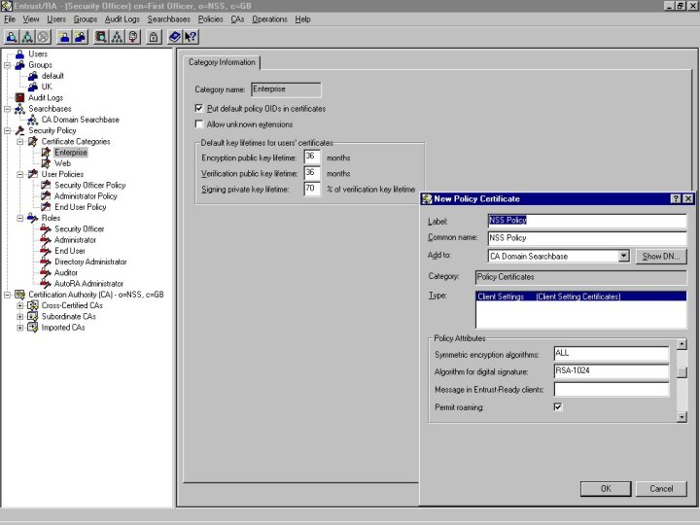The height and width of the screenshot is (525, 700).
Task: Toggle Put default policy OIDs in certificates
Action: tap(199, 109)
